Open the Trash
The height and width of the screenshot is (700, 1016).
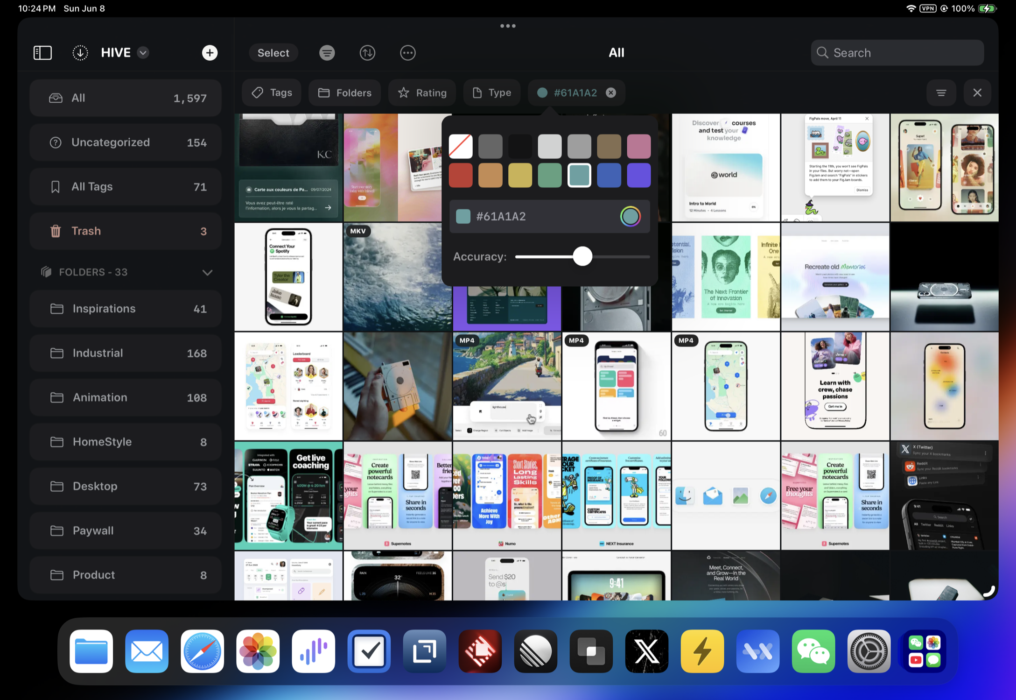click(125, 231)
